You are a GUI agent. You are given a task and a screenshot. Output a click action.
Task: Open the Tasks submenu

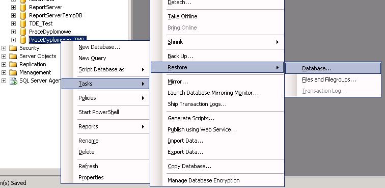pyautogui.click(x=105, y=84)
